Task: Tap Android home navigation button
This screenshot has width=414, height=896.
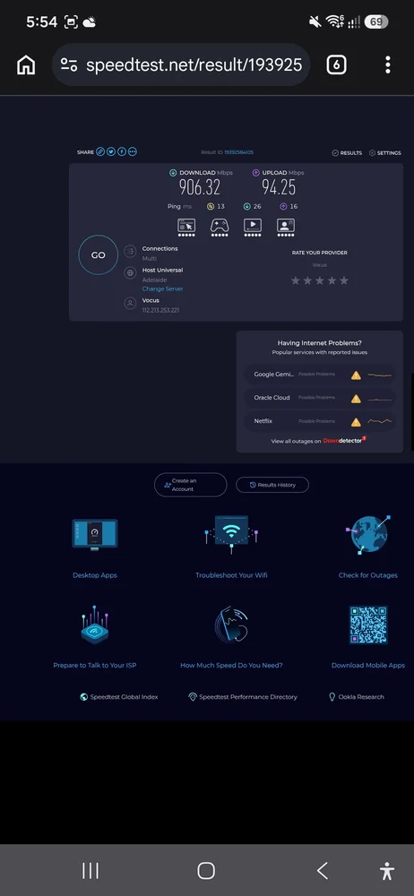Action: pyautogui.click(x=206, y=871)
